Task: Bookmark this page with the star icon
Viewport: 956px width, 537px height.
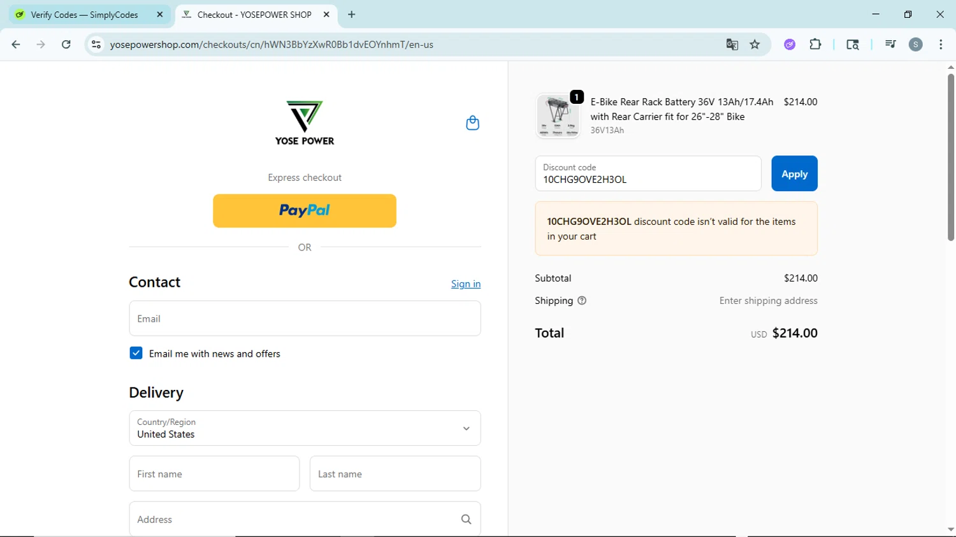Action: point(755,45)
